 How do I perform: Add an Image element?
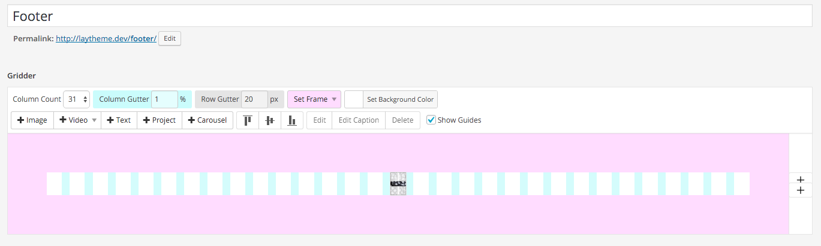(32, 120)
